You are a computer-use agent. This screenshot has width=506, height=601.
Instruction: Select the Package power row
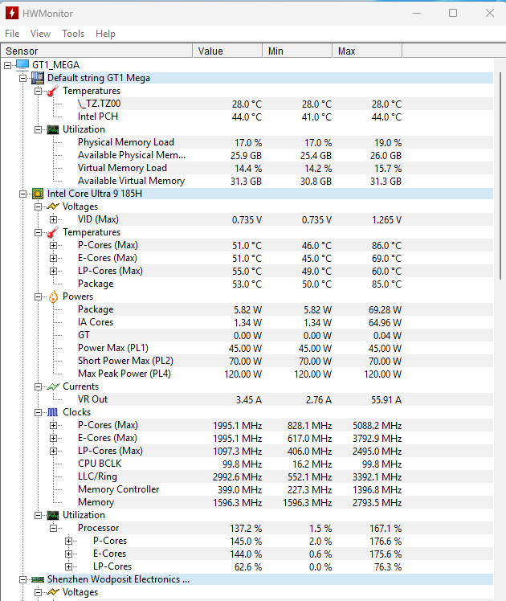tap(96, 309)
